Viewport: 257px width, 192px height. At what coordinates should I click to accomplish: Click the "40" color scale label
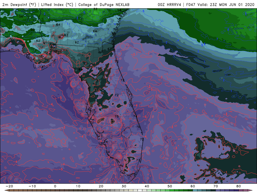pos(147,186)
